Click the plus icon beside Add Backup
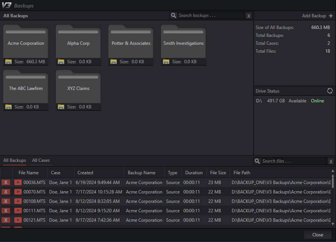Viewport: 336px width, 242px height. coord(331,16)
